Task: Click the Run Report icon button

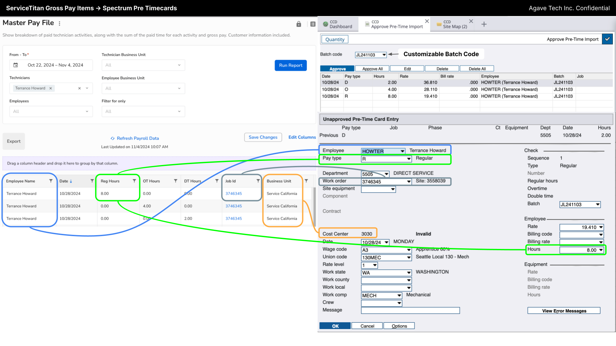Action: point(291,65)
